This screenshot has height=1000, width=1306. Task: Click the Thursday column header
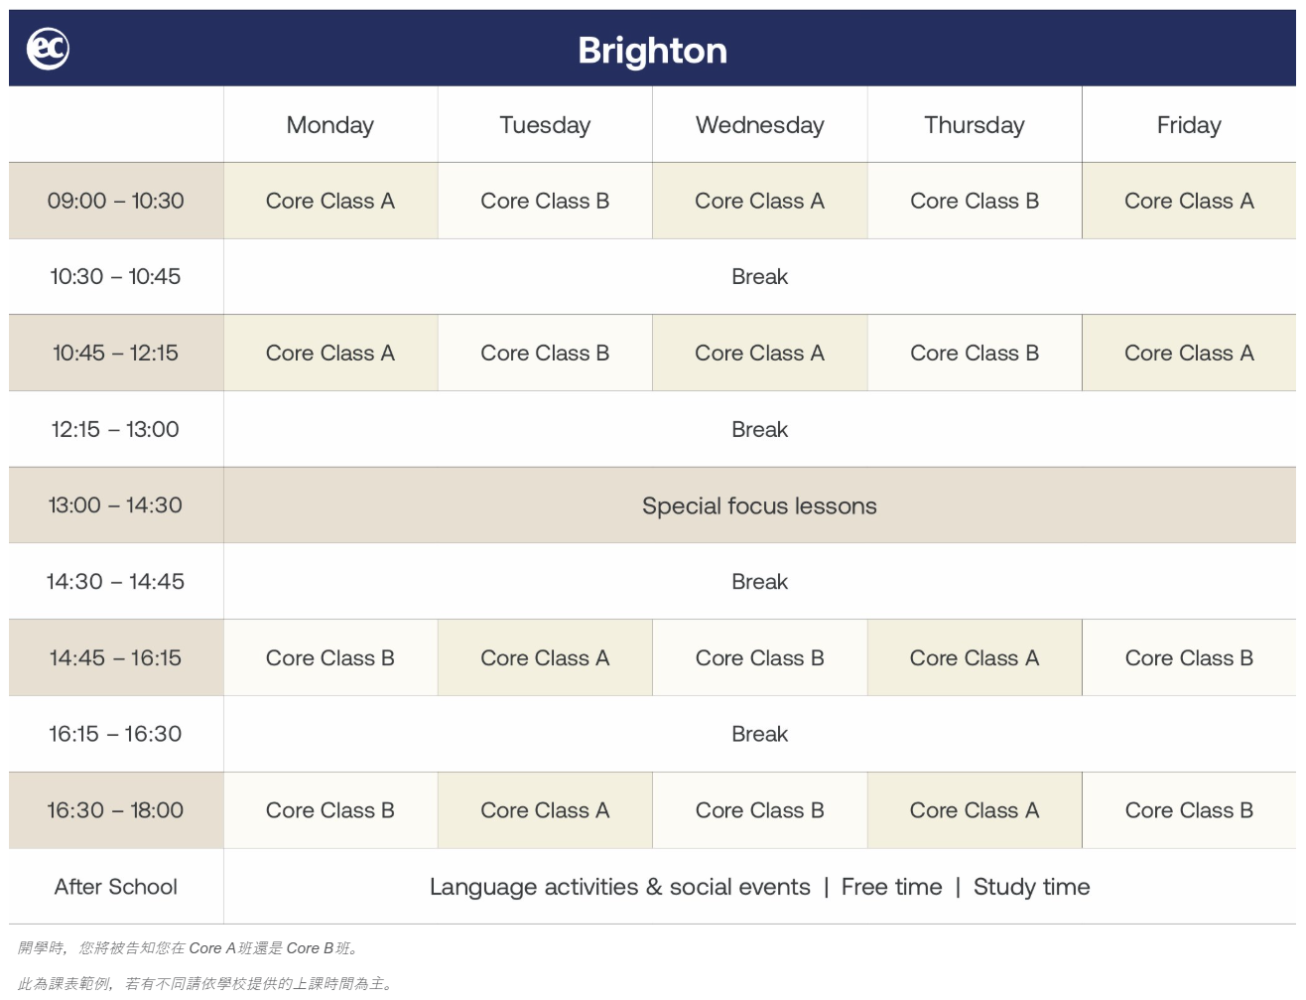tap(975, 125)
